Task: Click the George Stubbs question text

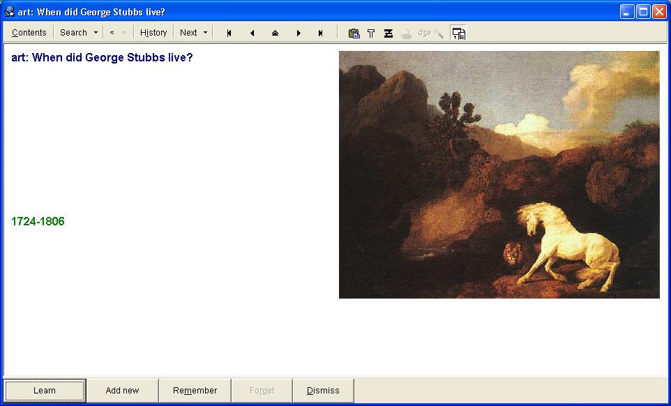Action: [x=102, y=58]
